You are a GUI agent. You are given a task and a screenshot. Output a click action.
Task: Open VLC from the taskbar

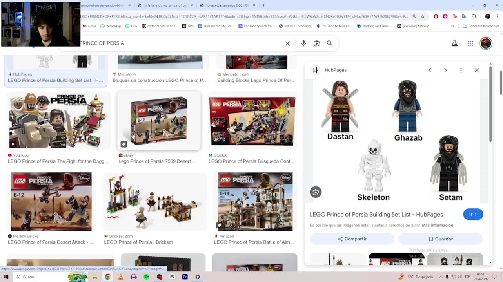[x=121, y=277]
